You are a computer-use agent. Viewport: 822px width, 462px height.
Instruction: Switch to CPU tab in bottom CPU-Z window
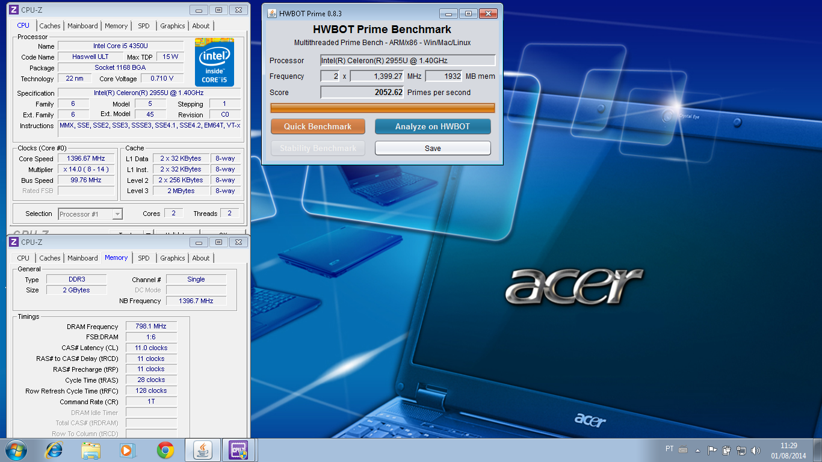pyautogui.click(x=23, y=258)
